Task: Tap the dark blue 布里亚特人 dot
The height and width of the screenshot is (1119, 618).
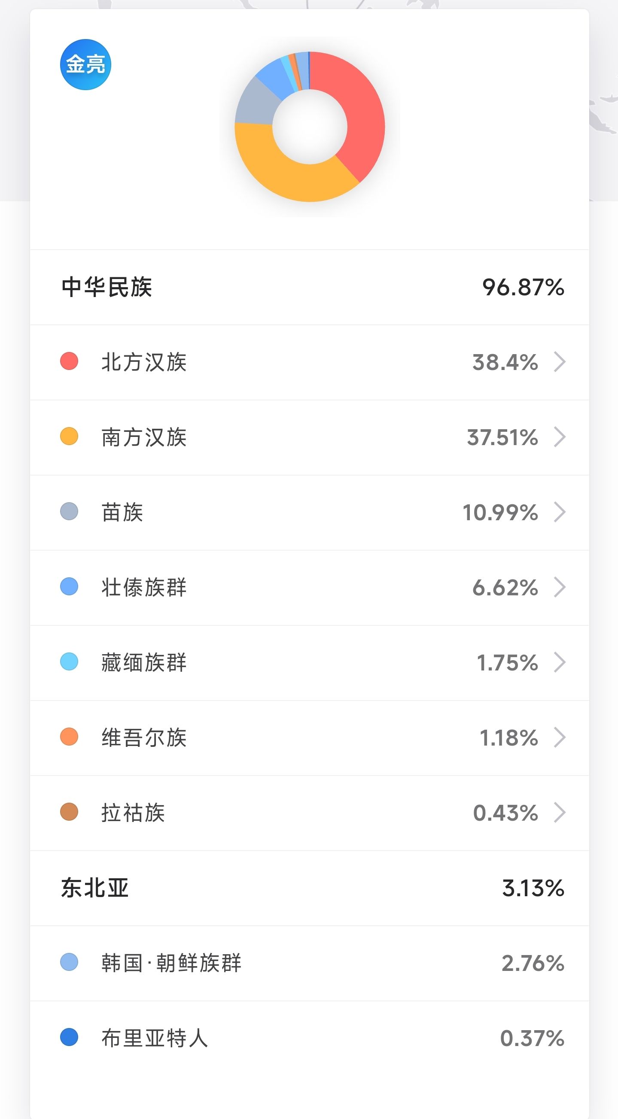Action: pos(69,1038)
